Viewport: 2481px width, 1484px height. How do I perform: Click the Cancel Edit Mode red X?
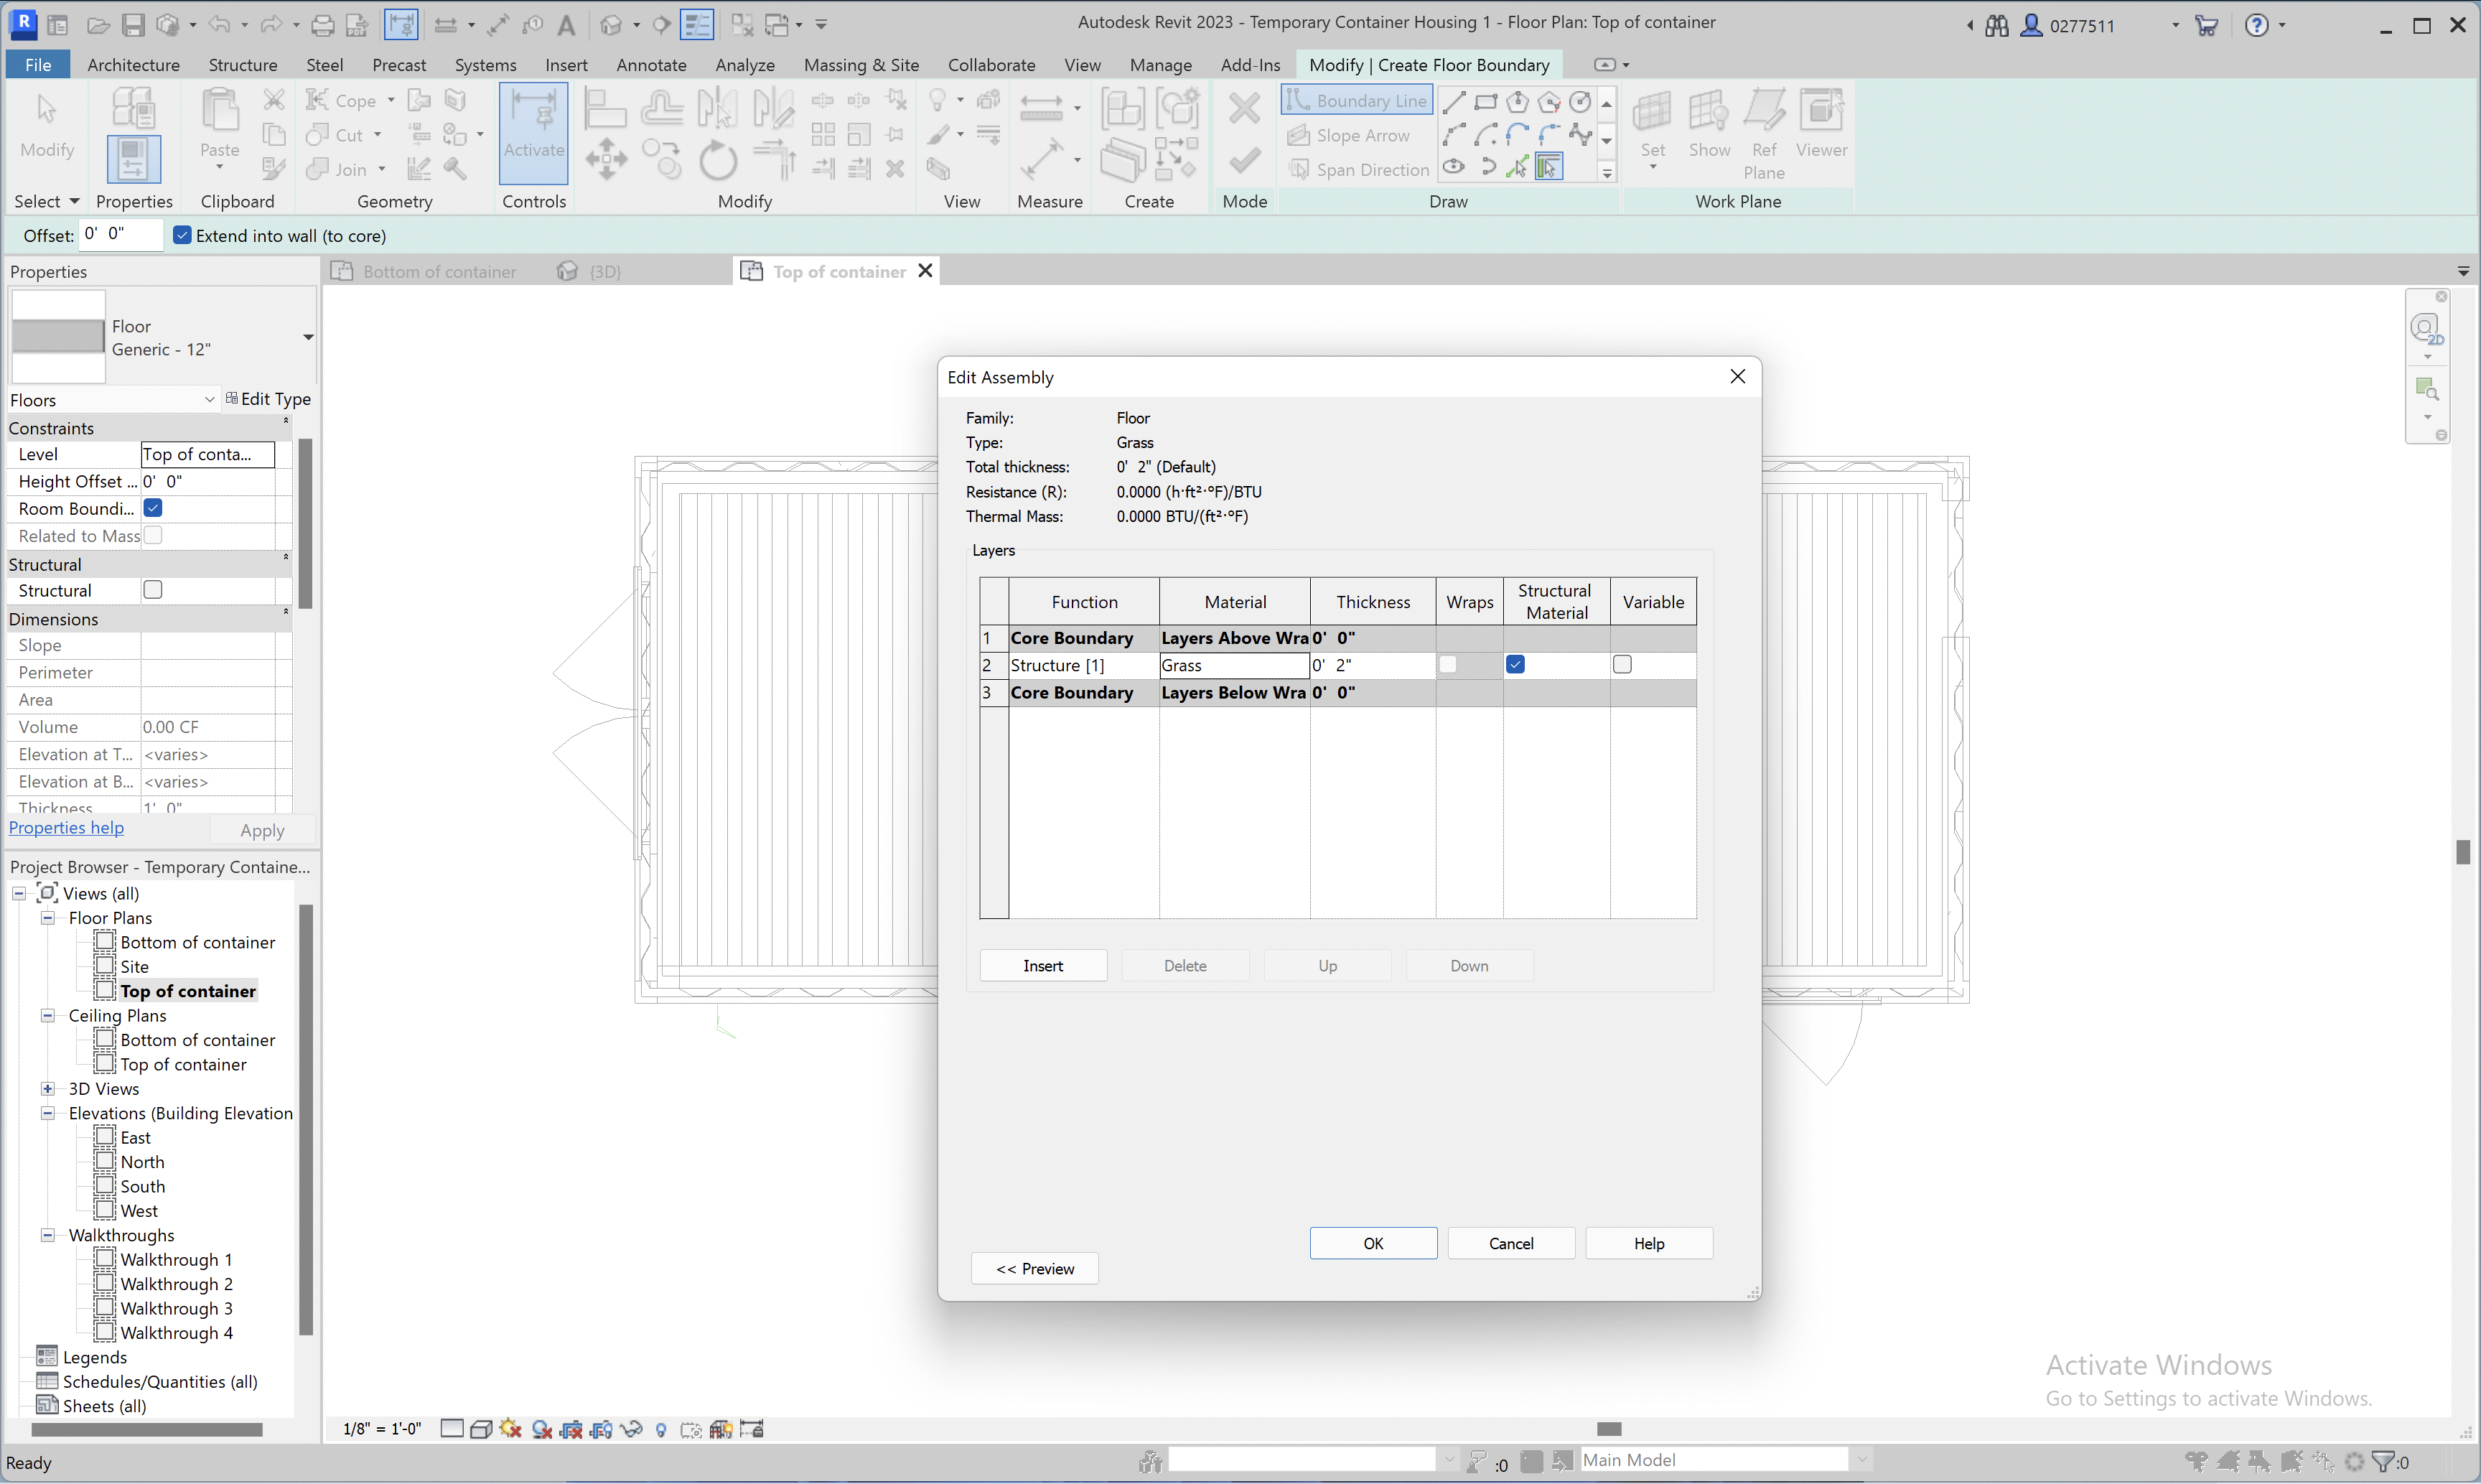point(1245,107)
